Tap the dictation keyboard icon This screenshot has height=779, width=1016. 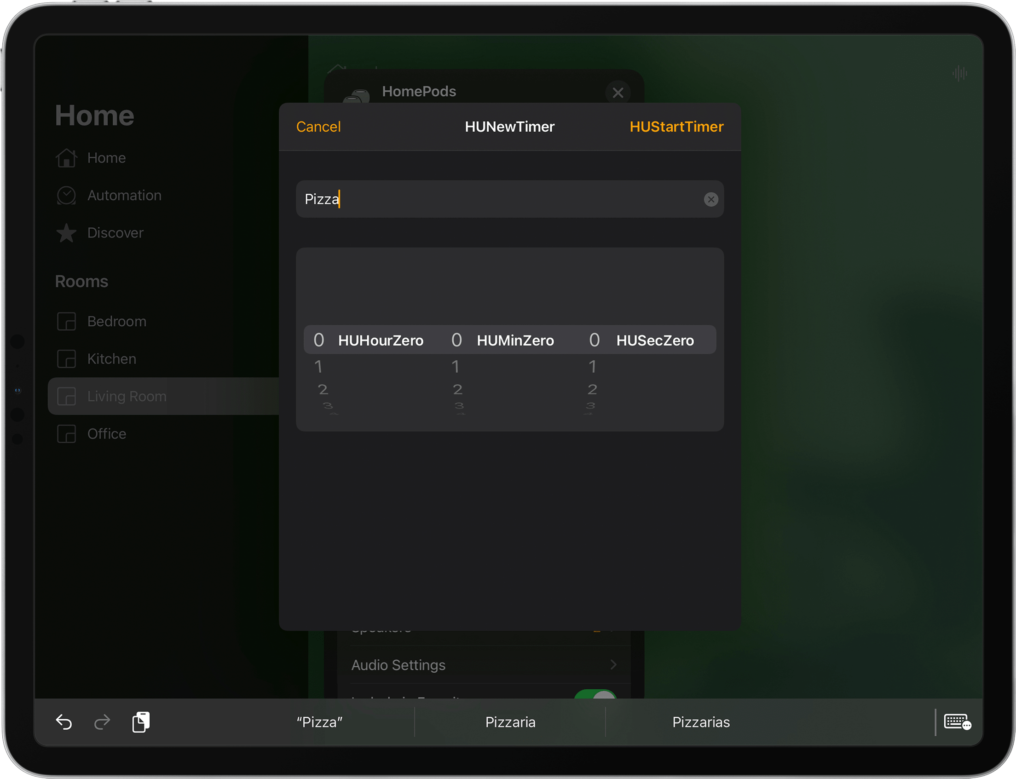957,722
